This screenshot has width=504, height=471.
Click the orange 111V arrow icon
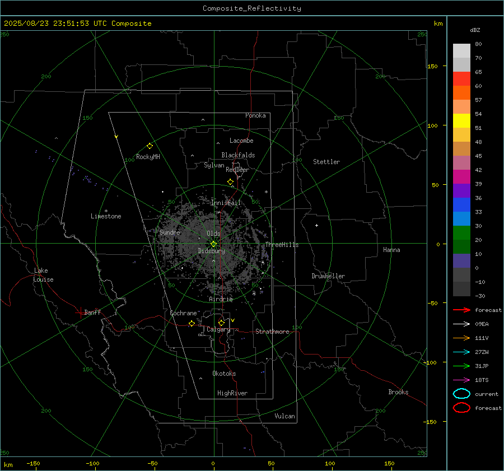point(461,338)
